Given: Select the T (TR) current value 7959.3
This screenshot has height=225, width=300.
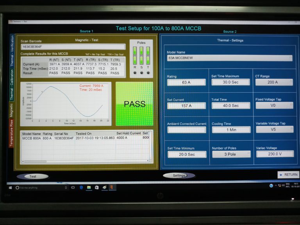Looking at the screenshot, I should (x=116, y=64).
